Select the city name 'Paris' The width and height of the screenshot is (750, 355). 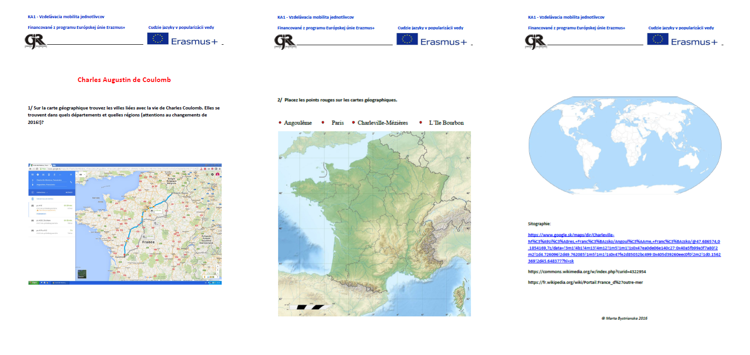[337, 123]
